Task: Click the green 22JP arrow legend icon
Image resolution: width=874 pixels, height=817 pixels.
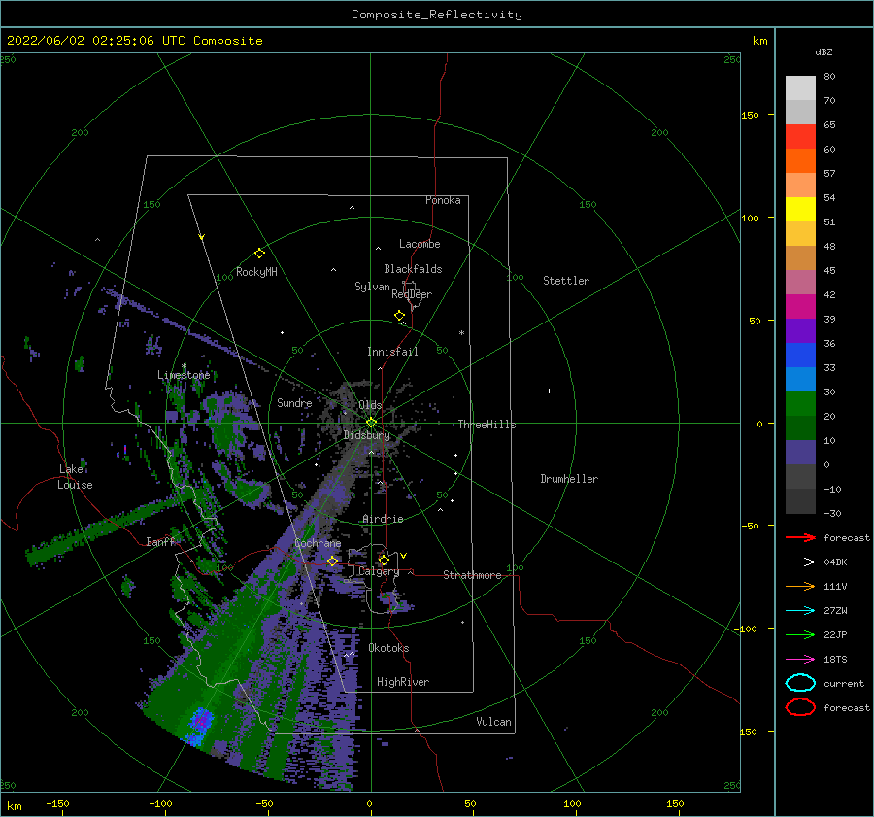Action: point(800,634)
